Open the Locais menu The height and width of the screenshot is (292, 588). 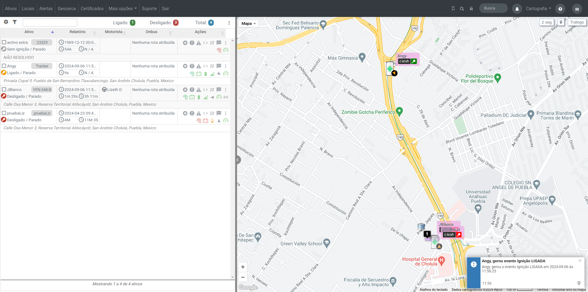(x=28, y=9)
